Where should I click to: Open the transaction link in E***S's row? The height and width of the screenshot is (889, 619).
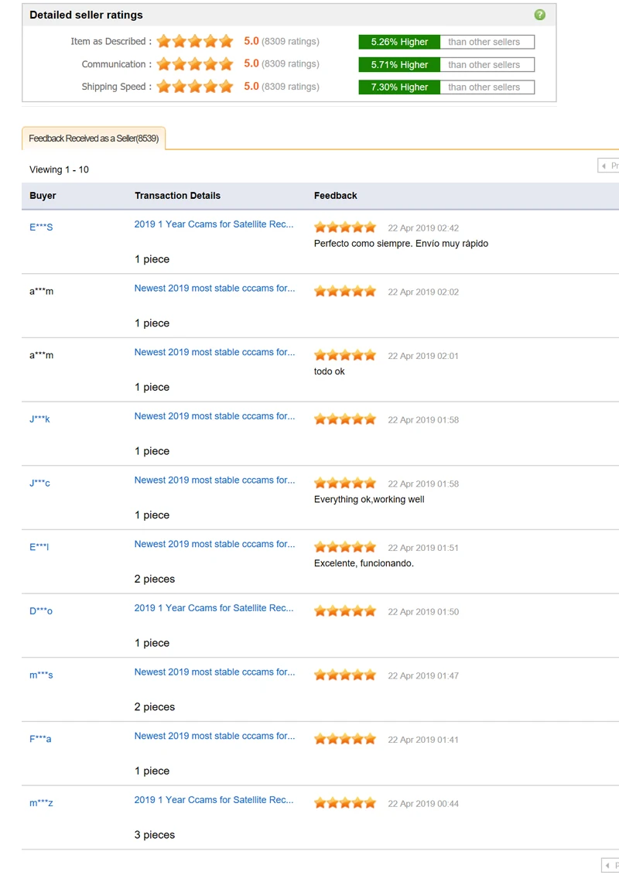(x=214, y=224)
